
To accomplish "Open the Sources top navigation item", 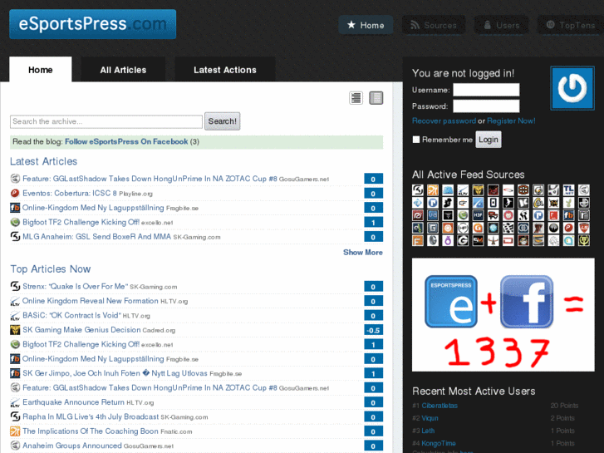I will [434, 25].
